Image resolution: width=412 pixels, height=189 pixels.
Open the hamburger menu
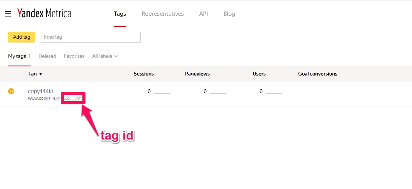tap(8, 14)
